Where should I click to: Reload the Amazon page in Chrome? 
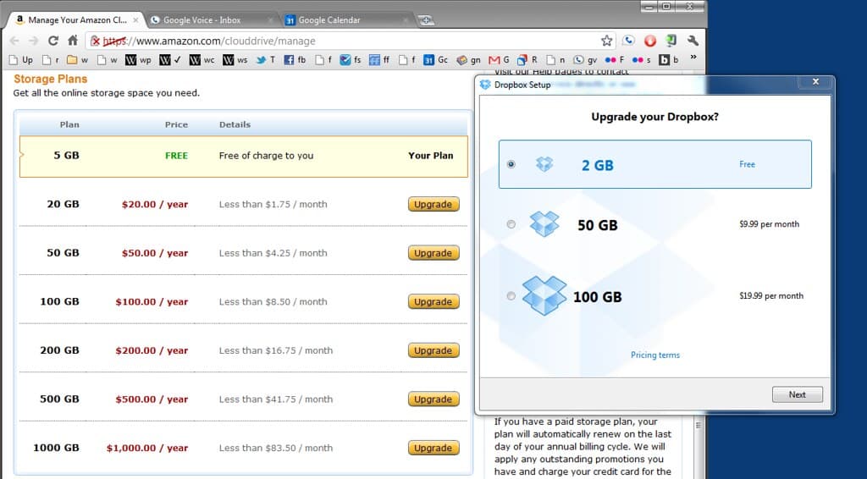coord(53,41)
